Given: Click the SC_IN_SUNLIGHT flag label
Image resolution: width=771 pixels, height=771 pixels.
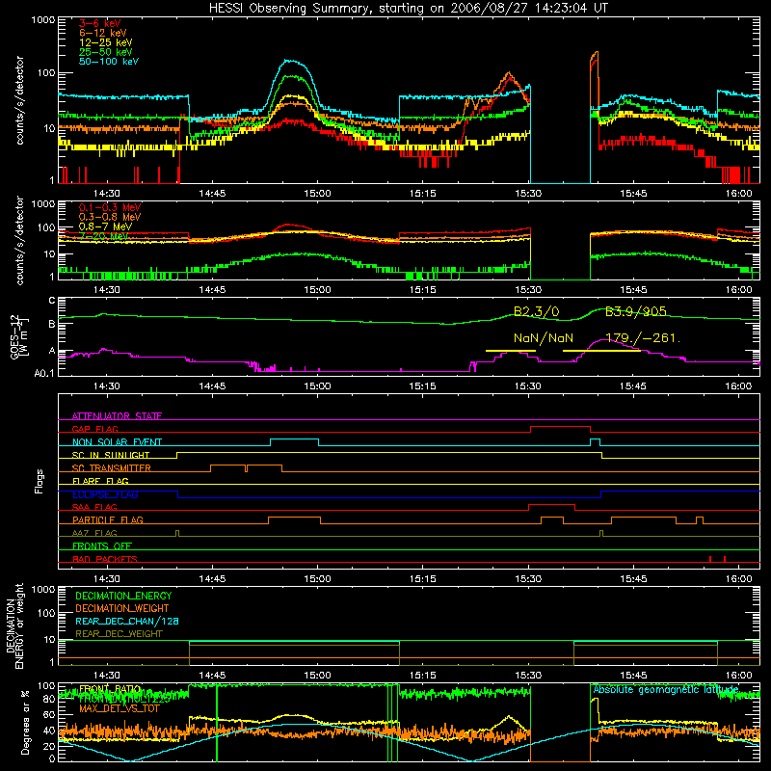Looking at the screenshot, I should click(x=111, y=455).
